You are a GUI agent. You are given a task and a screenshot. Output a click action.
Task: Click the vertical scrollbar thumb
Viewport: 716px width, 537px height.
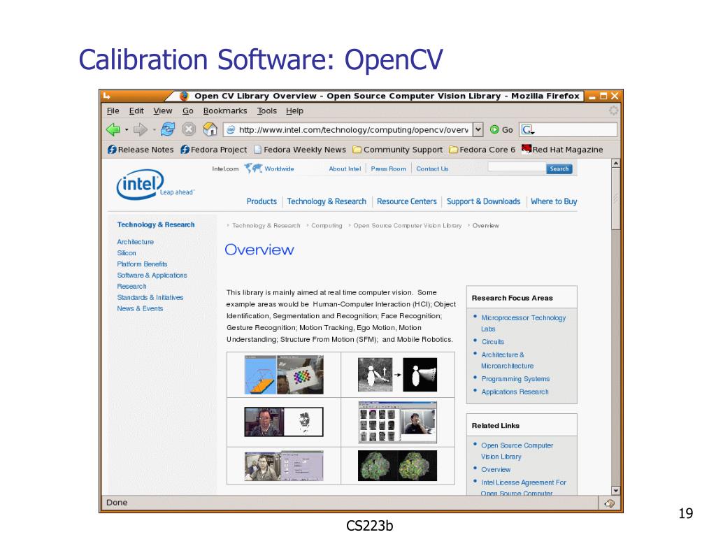[x=615, y=199]
